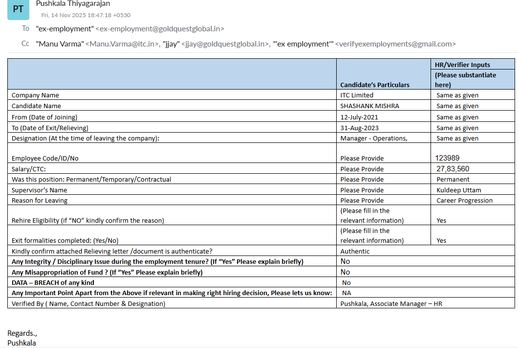
Task: Click the Pushkala signature below Regards
Action: (22, 343)
